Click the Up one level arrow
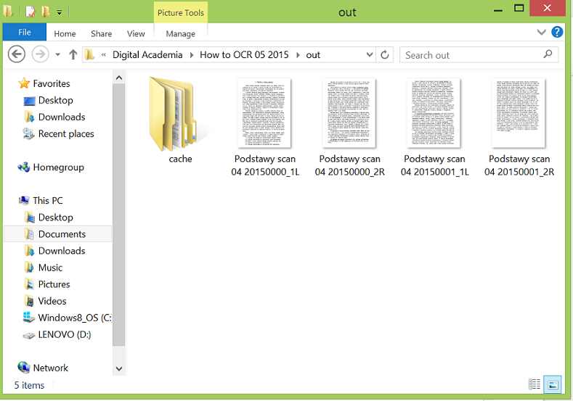This screenshot has width=573, height=401. click(x=73, y=55)
